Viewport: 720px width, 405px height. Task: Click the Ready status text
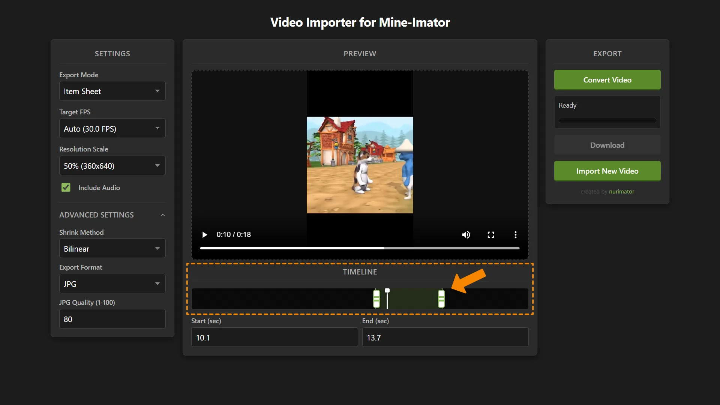coord(567,105)
